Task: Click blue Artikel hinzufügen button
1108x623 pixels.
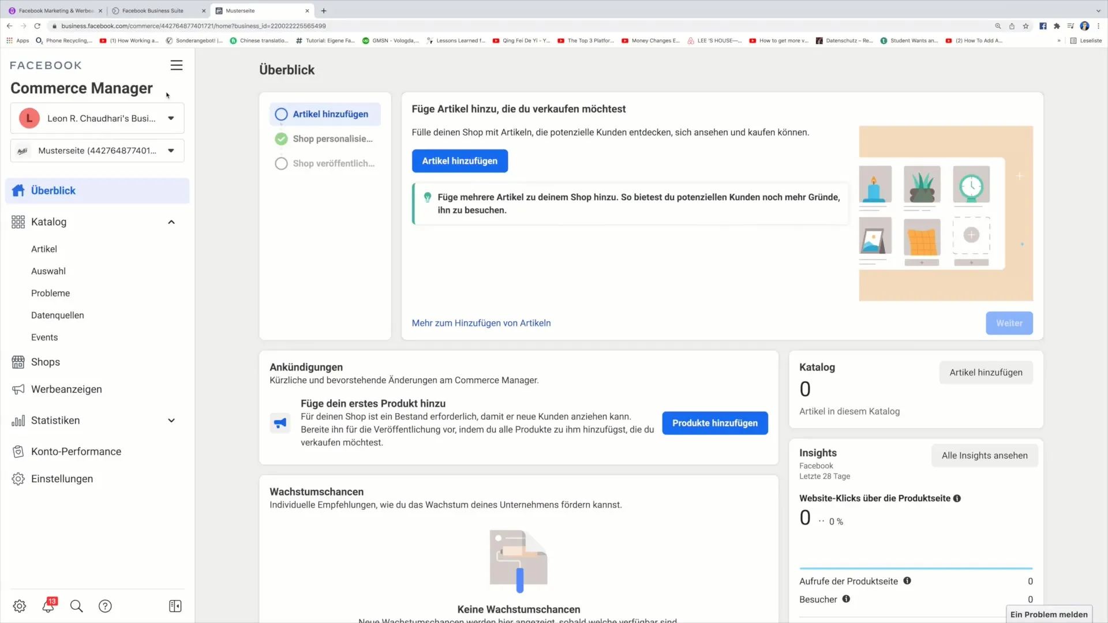Action: [x=460, y=161]
